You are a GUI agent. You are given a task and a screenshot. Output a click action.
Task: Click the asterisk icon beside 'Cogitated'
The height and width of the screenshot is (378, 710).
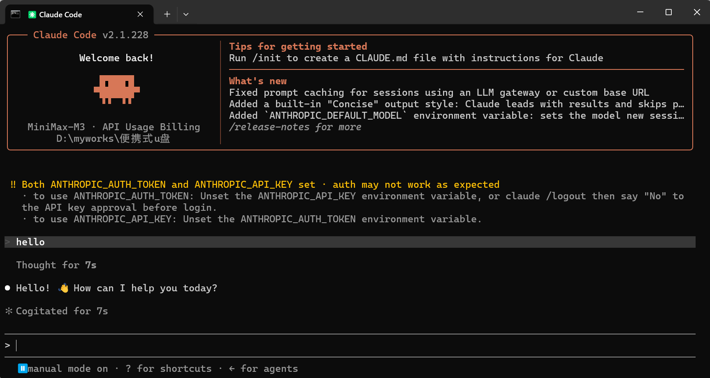(x=9, y=311)
